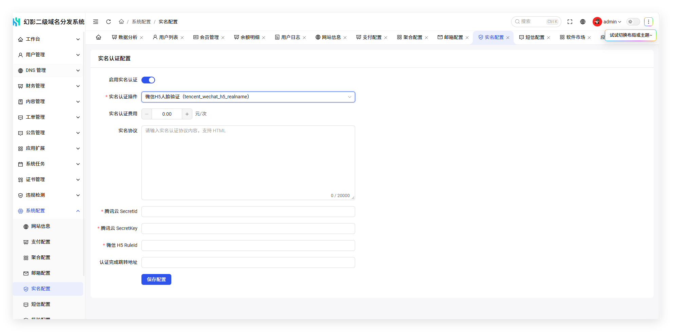Click the home tab icon
This screenshot has width=673, height=332.
point(98,37)
